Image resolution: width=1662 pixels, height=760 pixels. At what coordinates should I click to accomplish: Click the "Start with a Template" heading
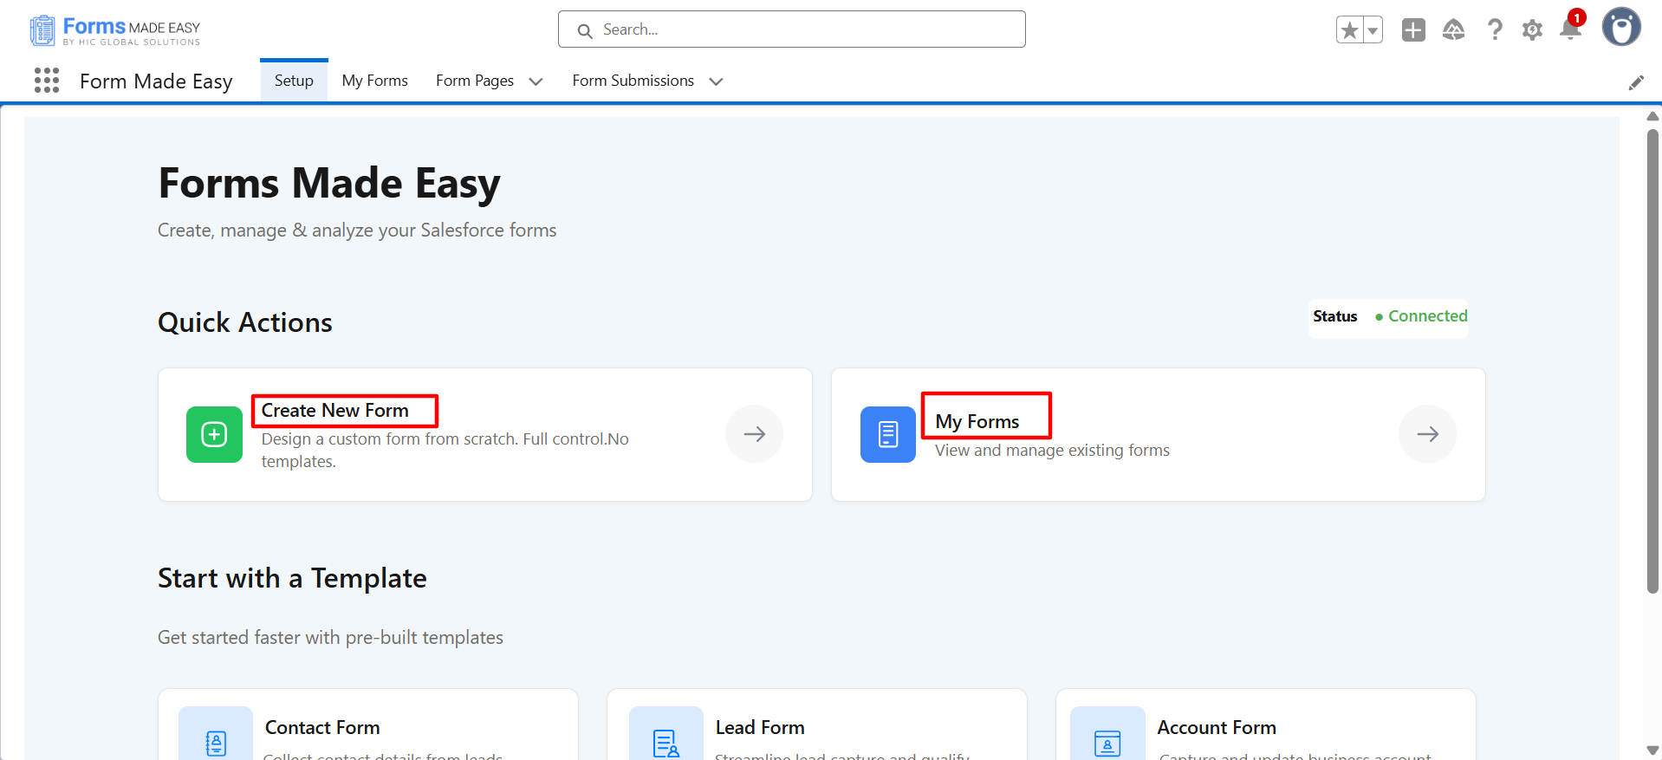click(x=292, y=578)
